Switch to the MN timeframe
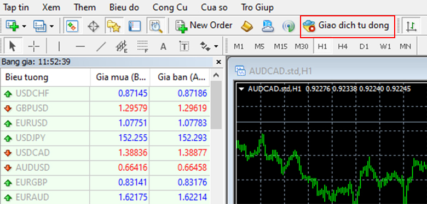 (x=405, y=47)
